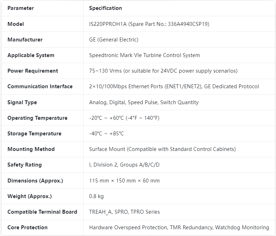Screen dimensions: 276x236
Task: Click the Parameter column header
Action: pos(21,8)
